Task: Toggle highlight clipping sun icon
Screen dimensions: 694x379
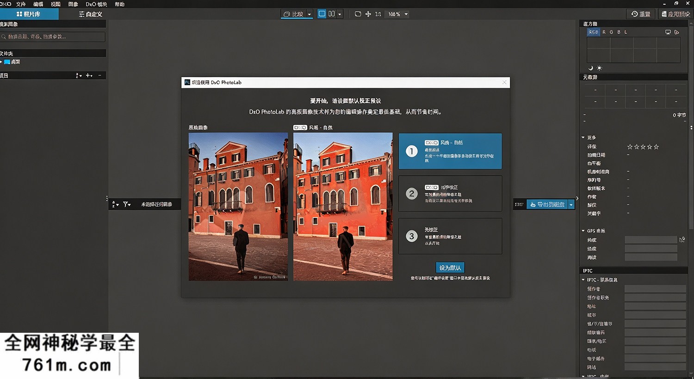Action: pyautogui.click(x=600, y=68)
